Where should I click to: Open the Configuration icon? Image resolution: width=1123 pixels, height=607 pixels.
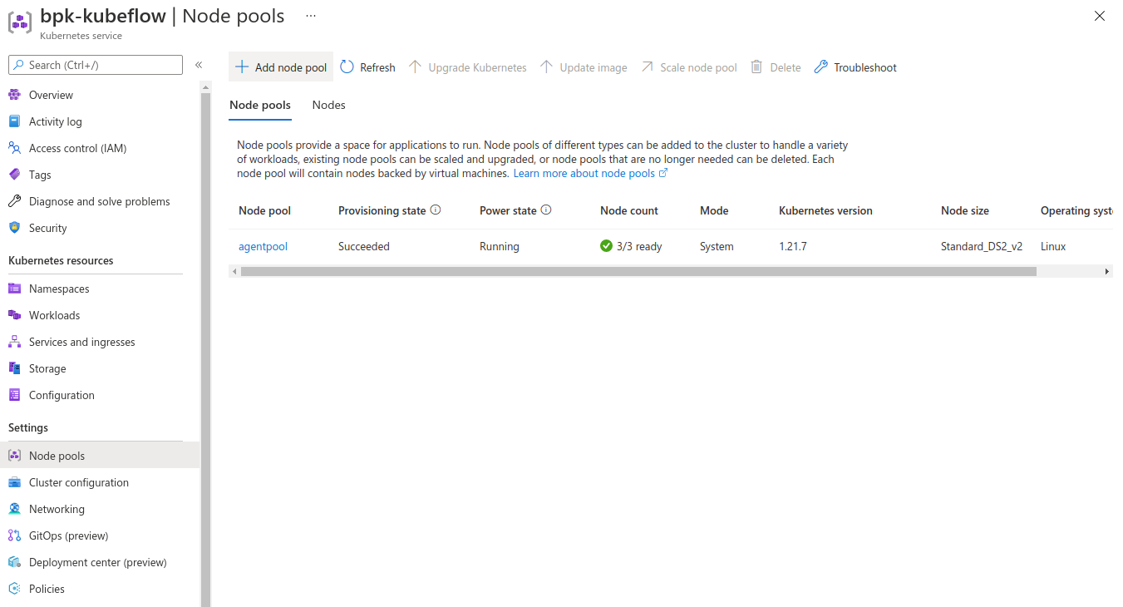14,395
